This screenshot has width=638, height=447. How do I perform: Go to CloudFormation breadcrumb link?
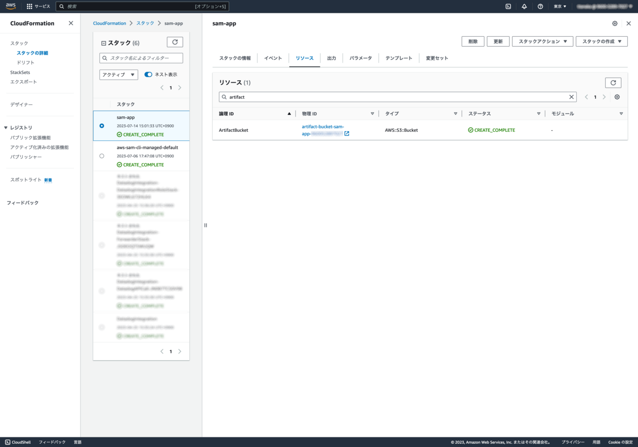pyautogui.click(x=110, y=23)
